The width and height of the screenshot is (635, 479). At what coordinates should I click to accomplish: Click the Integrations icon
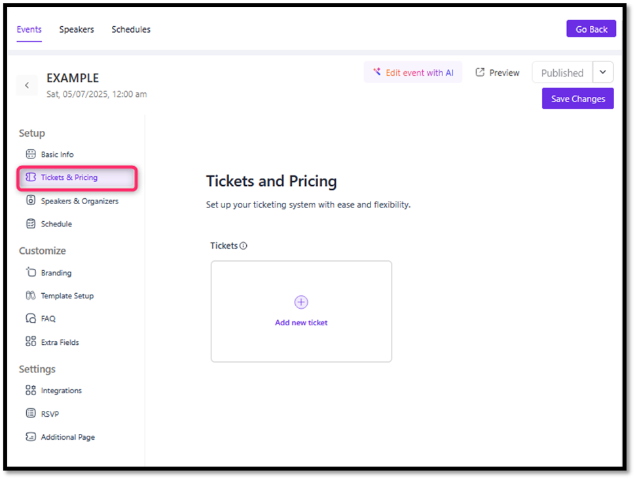coord(30,391)
